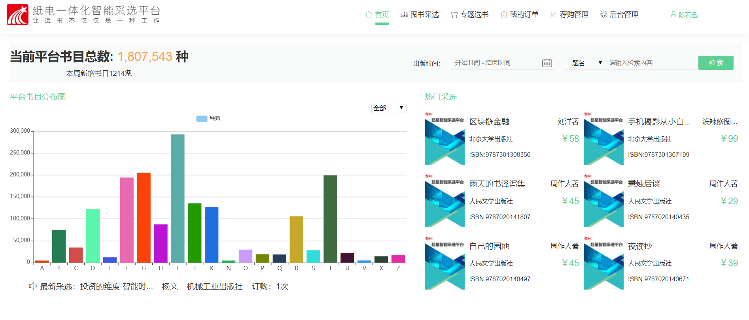
Task: Click the user profile icon beside 陈若迅
Action: [x=673, y=15]
